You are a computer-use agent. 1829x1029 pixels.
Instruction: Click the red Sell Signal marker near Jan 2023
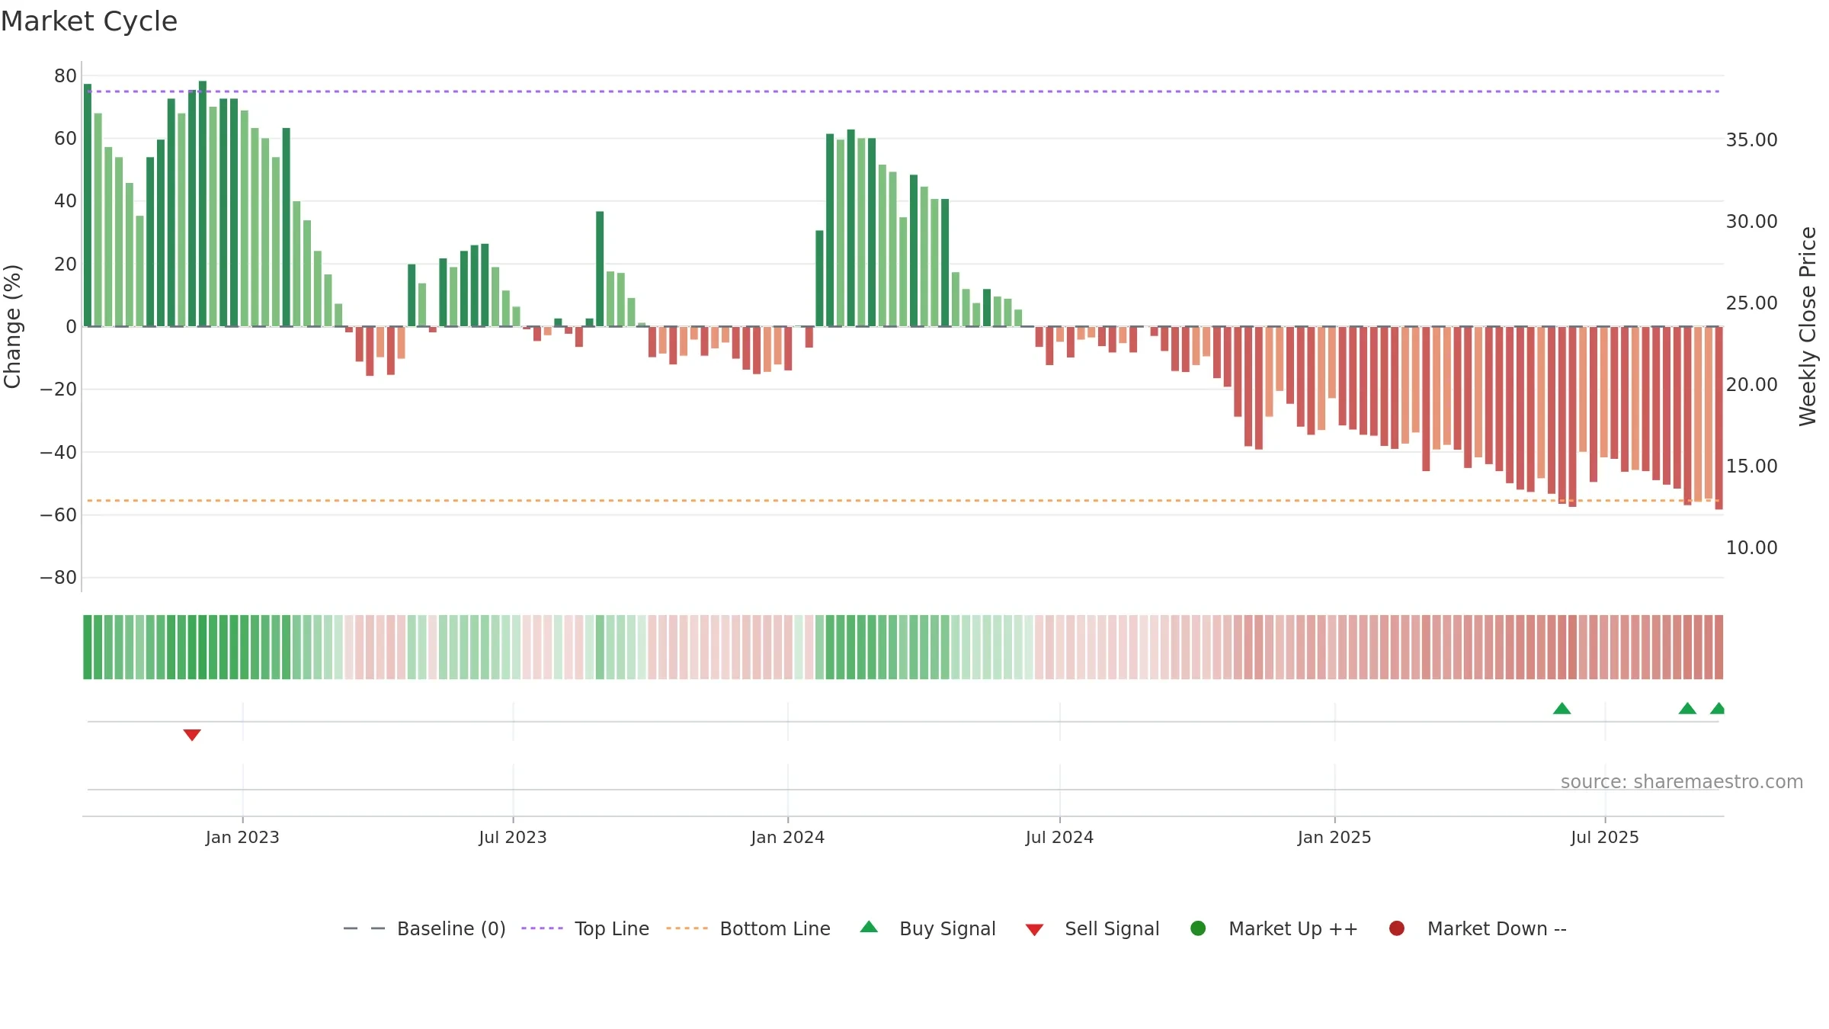coord(192,735)
